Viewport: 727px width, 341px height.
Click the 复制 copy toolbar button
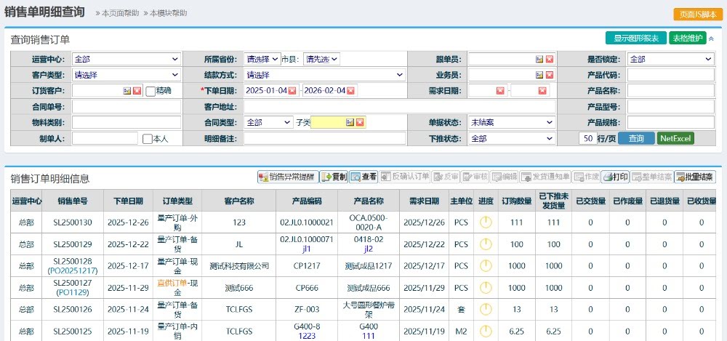[334, 177]
